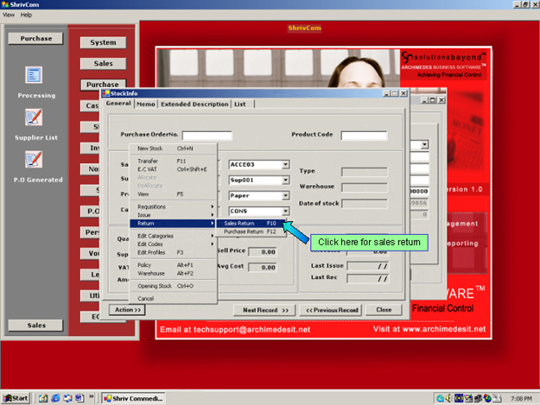
Task: Choose Transfer menu entry
Action: pyautogui.click(x=173, y=161)
